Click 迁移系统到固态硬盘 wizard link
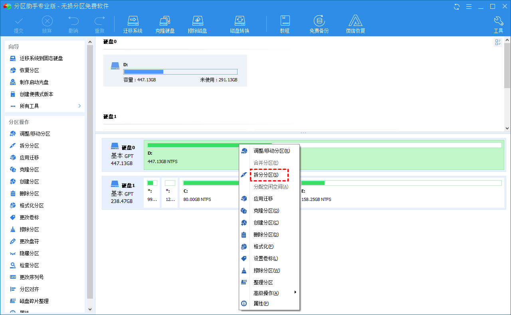This screenshot has width=511, height=315. coord(41,58)
